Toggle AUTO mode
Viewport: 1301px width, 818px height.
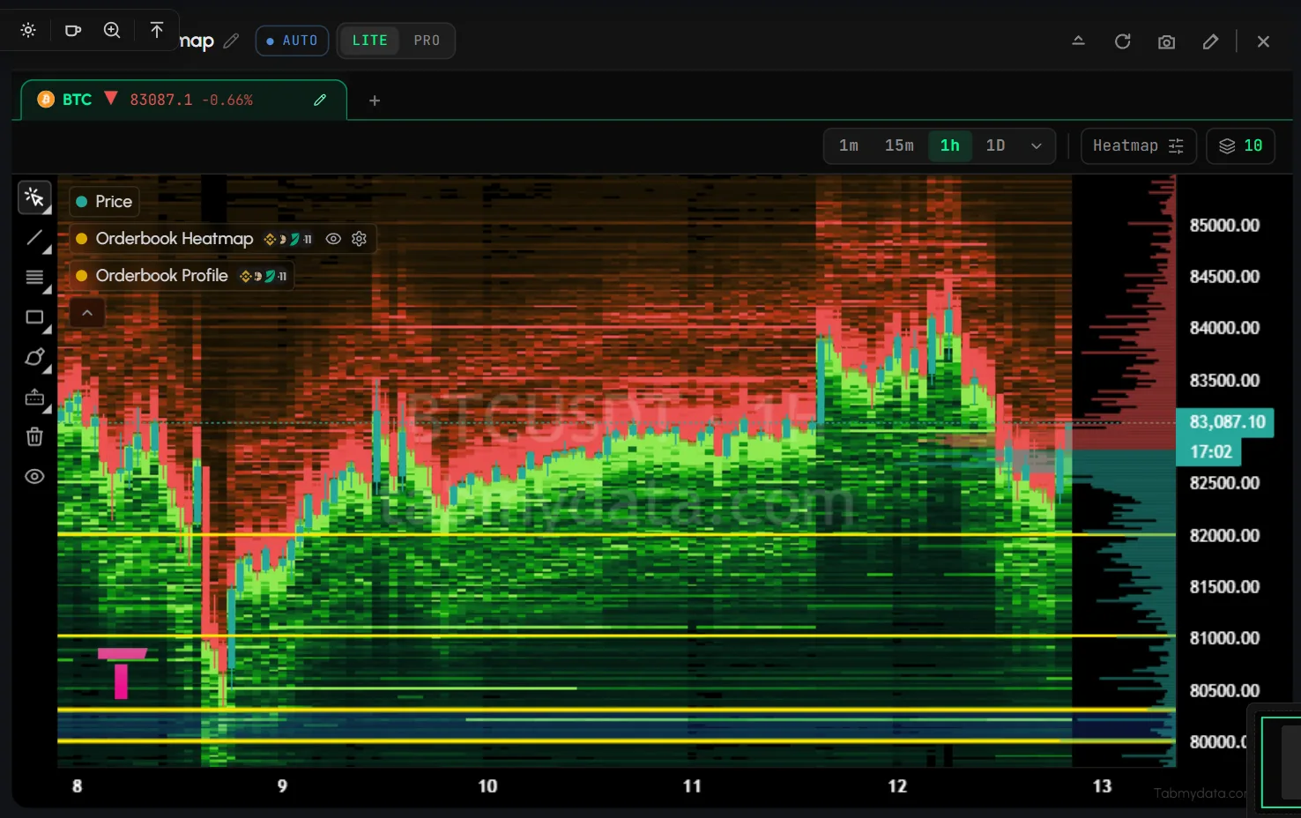pyautogui.click(x=292, y=41)
